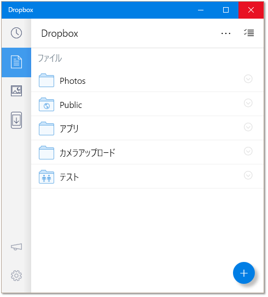The height and width of the screenshot is (297, 268).
Task: Open the Recents clock icon in sidebar
Action: (x=16, y=33)
